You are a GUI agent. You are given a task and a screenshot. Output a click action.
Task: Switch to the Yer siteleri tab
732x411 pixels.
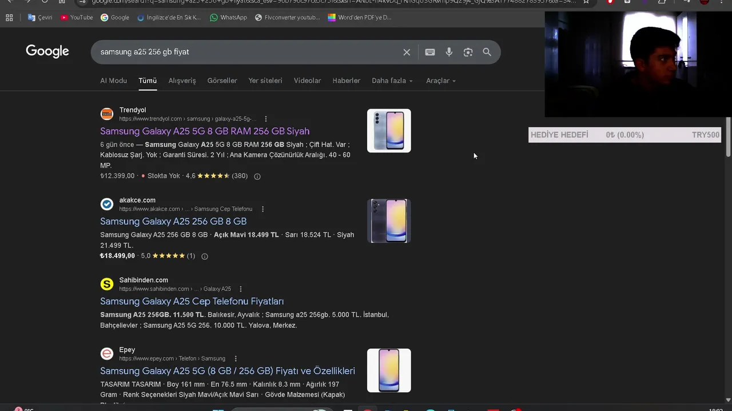tap(265, 80)
